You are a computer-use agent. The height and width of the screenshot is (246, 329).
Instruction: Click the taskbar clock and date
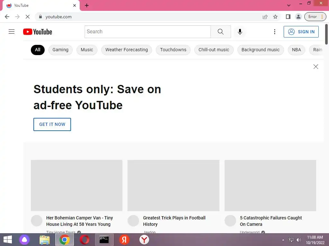click(315, 240)
